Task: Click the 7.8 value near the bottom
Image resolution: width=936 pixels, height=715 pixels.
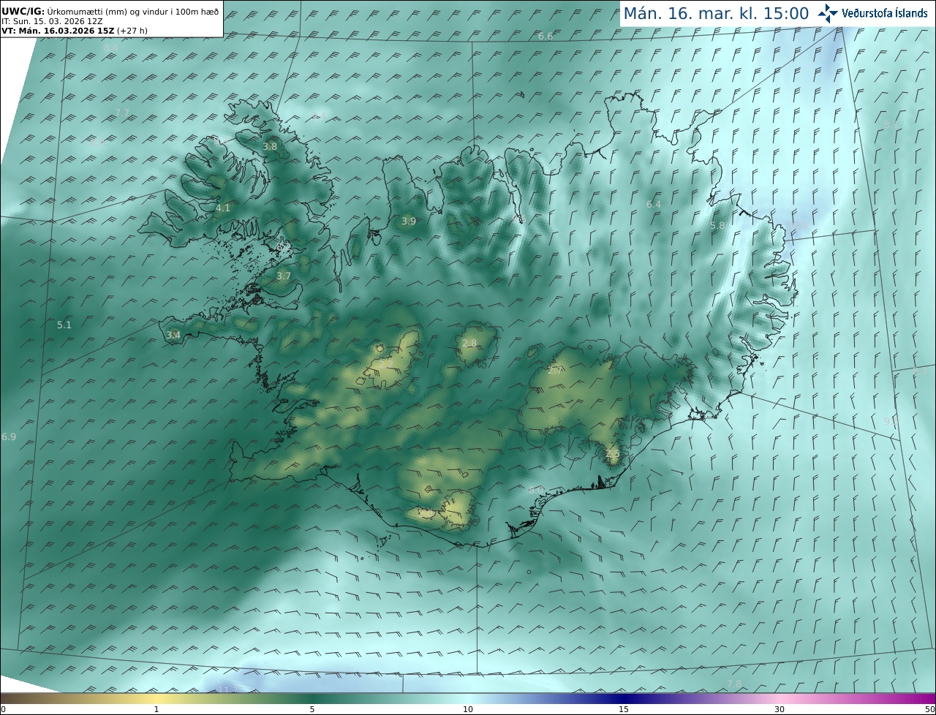Action: [734, 684]
